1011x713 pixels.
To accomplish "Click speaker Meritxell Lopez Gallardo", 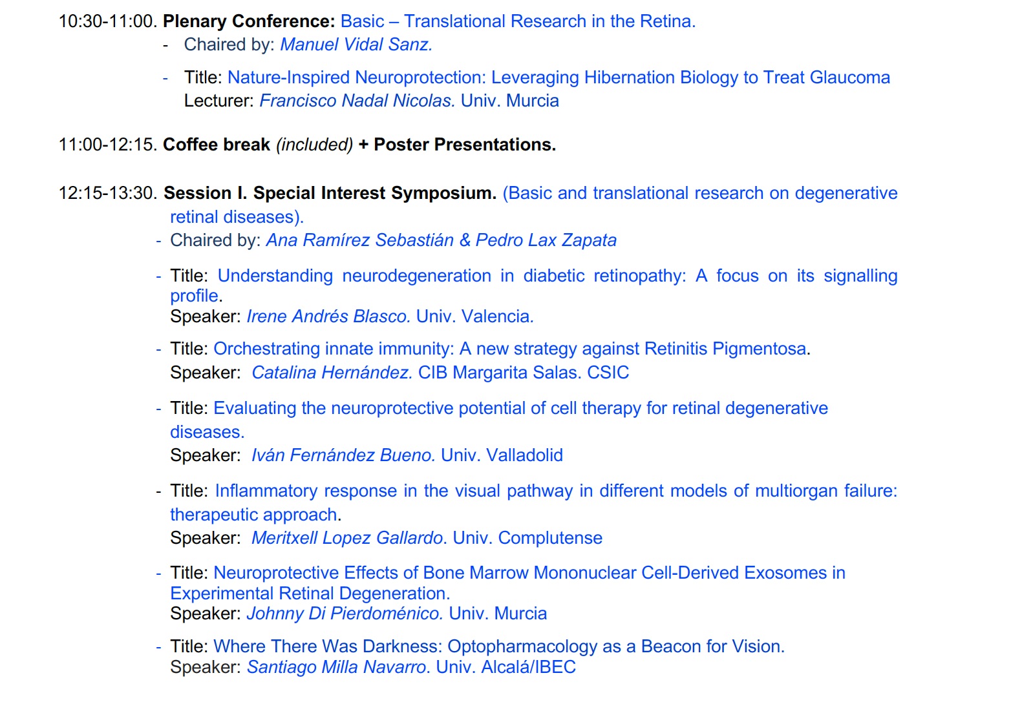I will (348, 538).
